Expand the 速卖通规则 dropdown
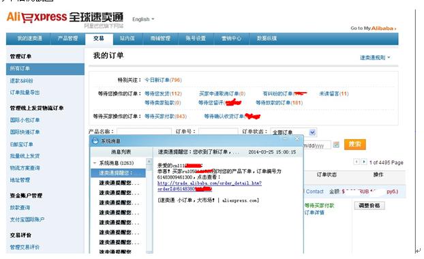This screenshot has height=259, width=424. pos(375,57)
